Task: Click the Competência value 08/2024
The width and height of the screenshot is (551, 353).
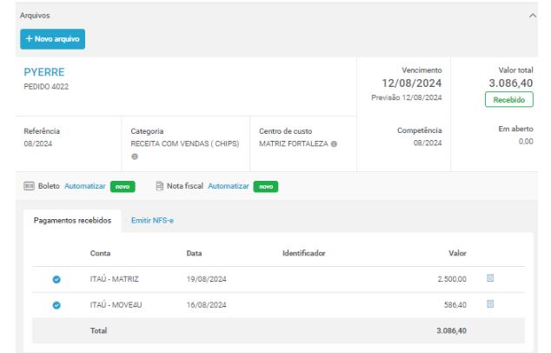Action: click(x=428, y=143)
